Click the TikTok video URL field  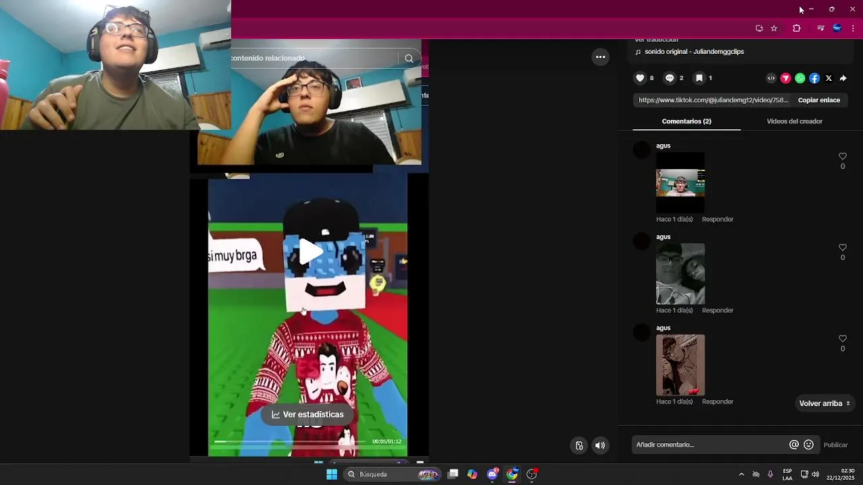(713, 100)
